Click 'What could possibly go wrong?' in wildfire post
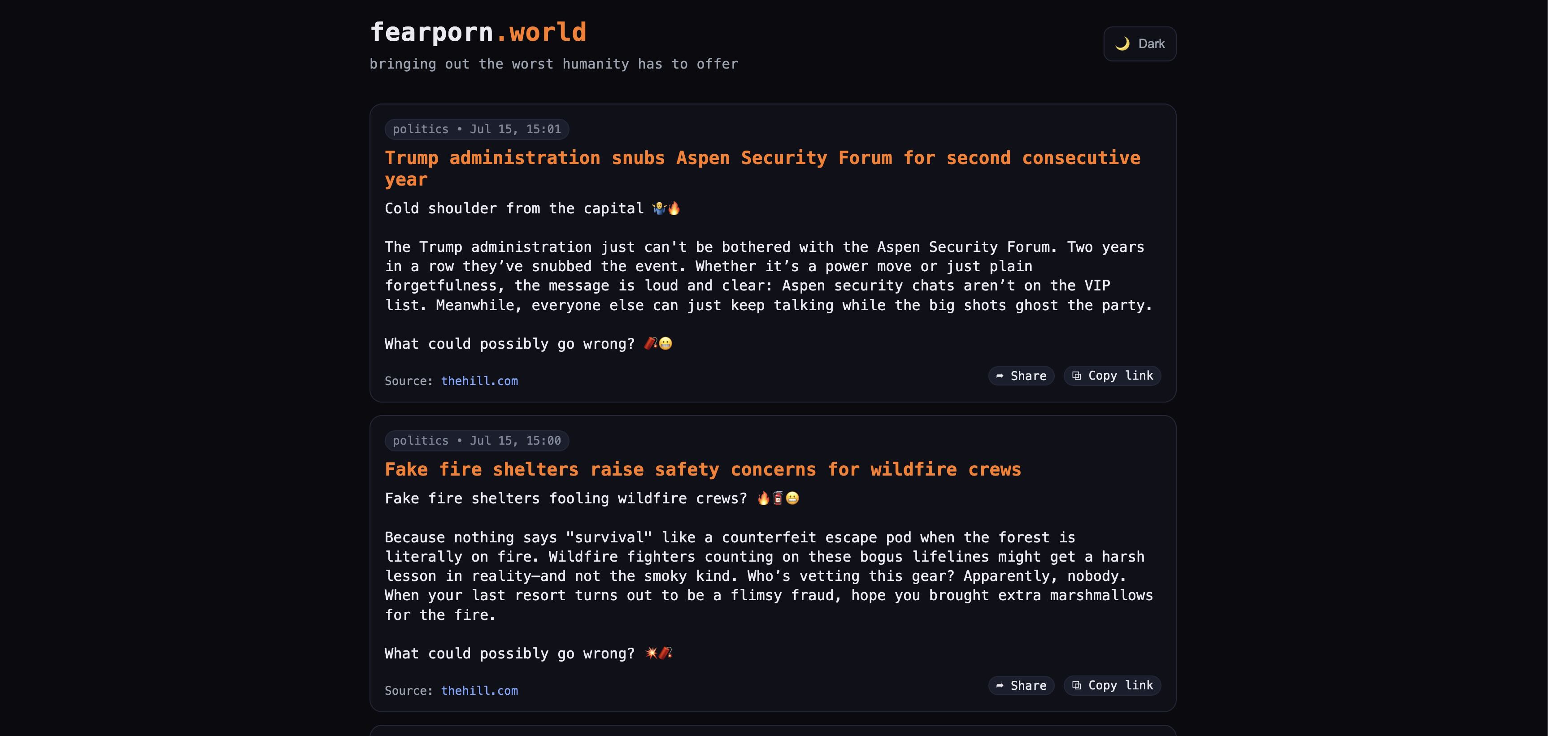The width and height of the screenshot is (1548, 736). [x=509, y=654]
